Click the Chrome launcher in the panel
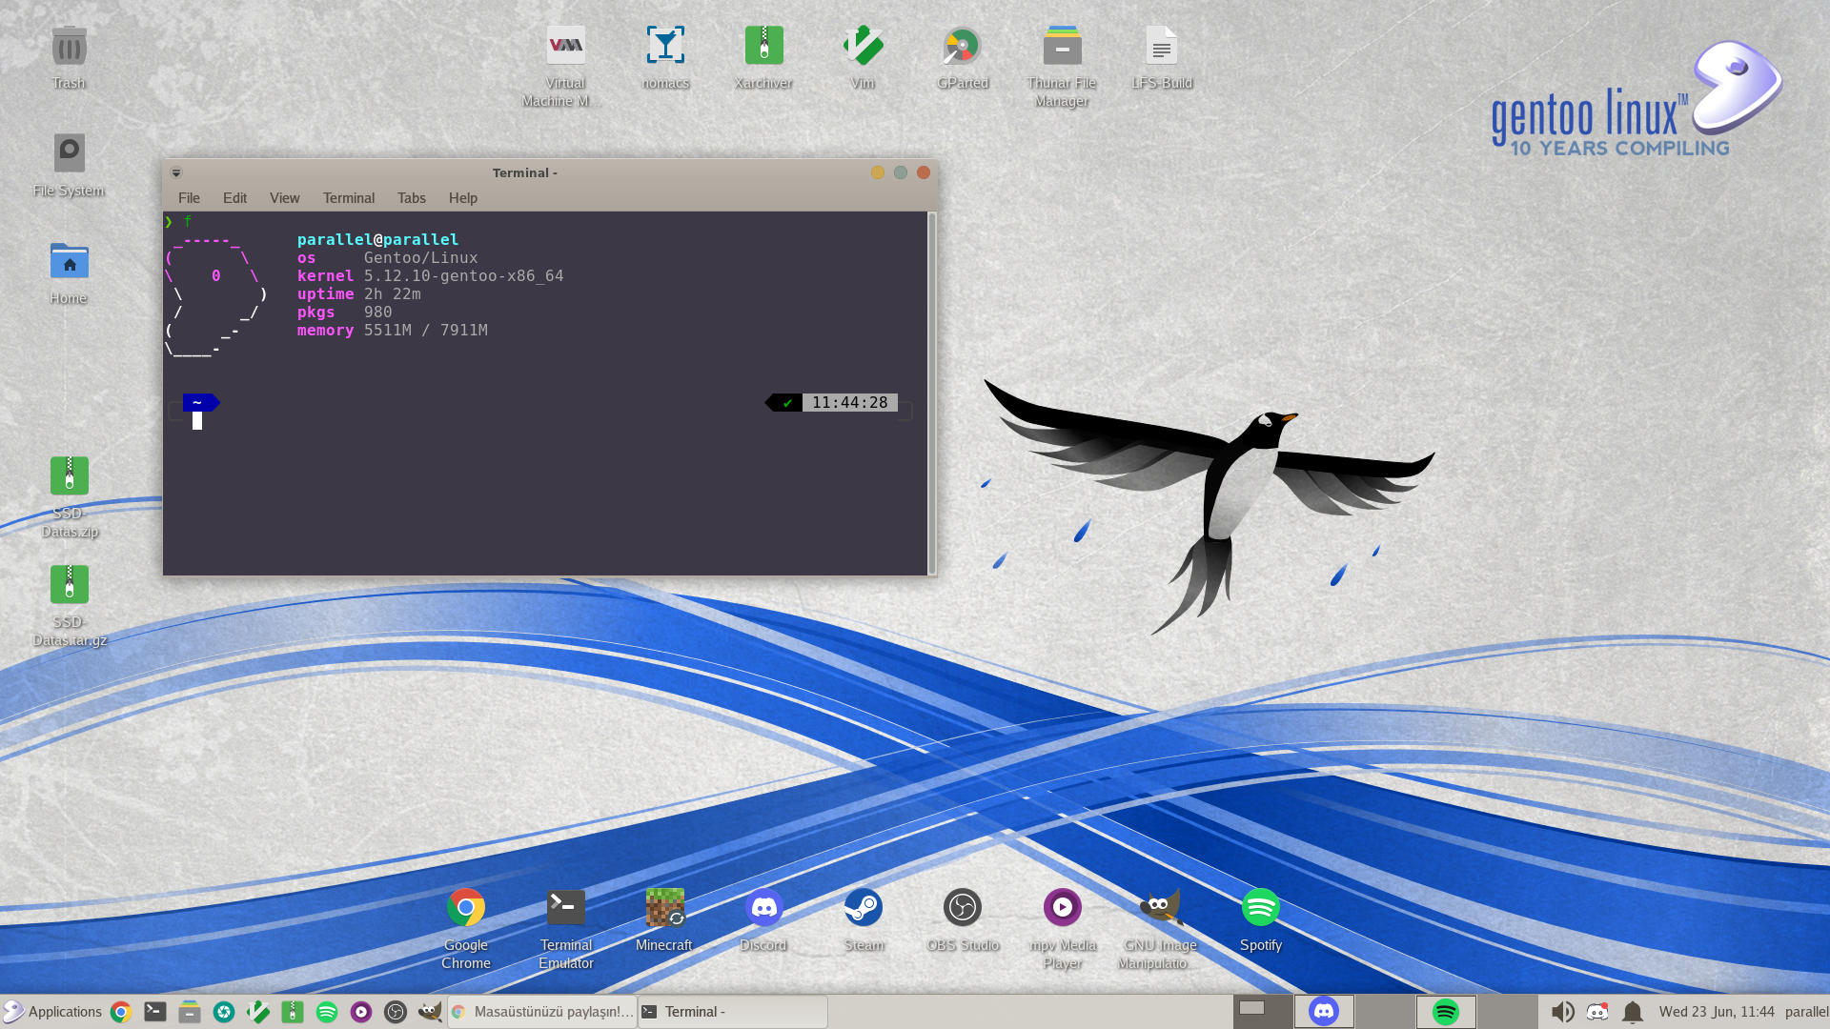 [x=121, y=1012]
